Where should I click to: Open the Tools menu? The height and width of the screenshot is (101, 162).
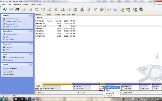tap(33, 5)
